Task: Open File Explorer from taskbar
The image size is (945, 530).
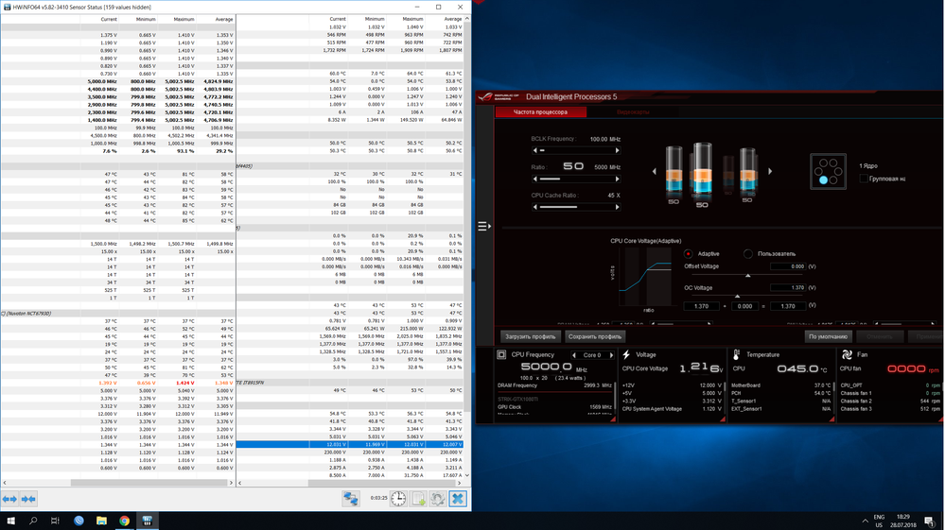Action: click(x=101, y=521)
